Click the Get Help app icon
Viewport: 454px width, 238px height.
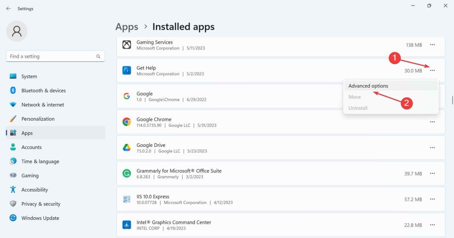coord(127,71)
